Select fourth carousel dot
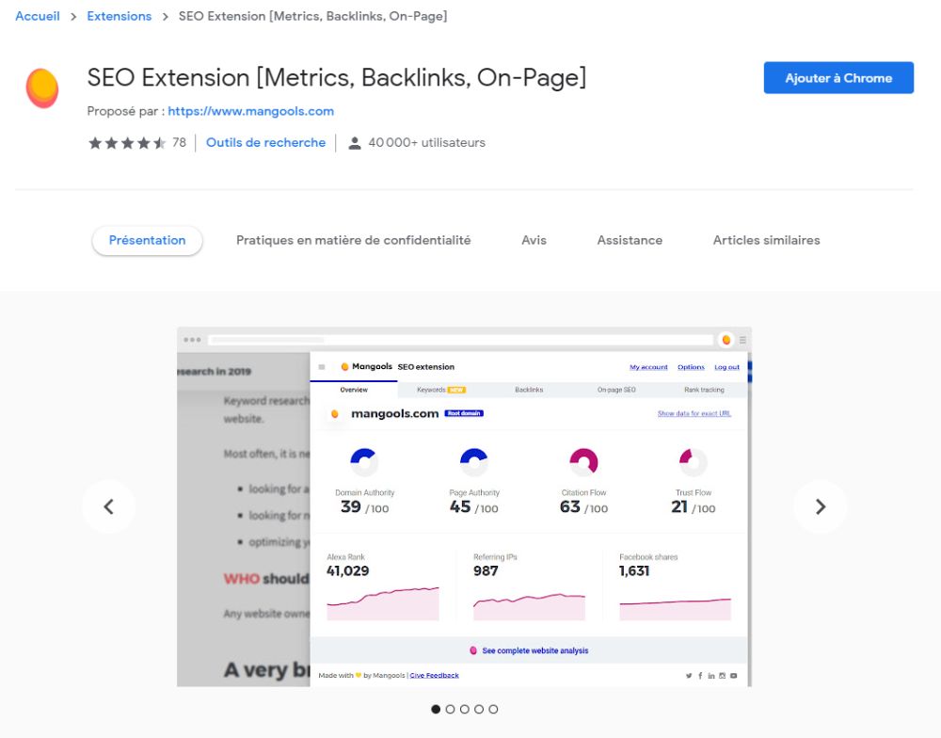 pos(479,709)
